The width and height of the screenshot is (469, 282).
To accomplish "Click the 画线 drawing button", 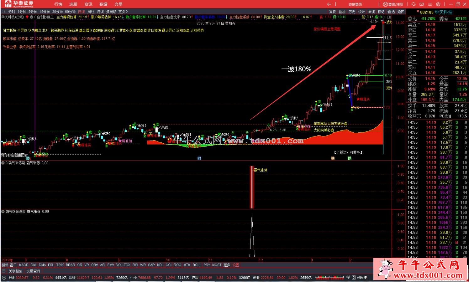I will (x=371, y=12).
